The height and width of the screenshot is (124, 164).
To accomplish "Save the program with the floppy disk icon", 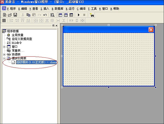I will [15, 15].
